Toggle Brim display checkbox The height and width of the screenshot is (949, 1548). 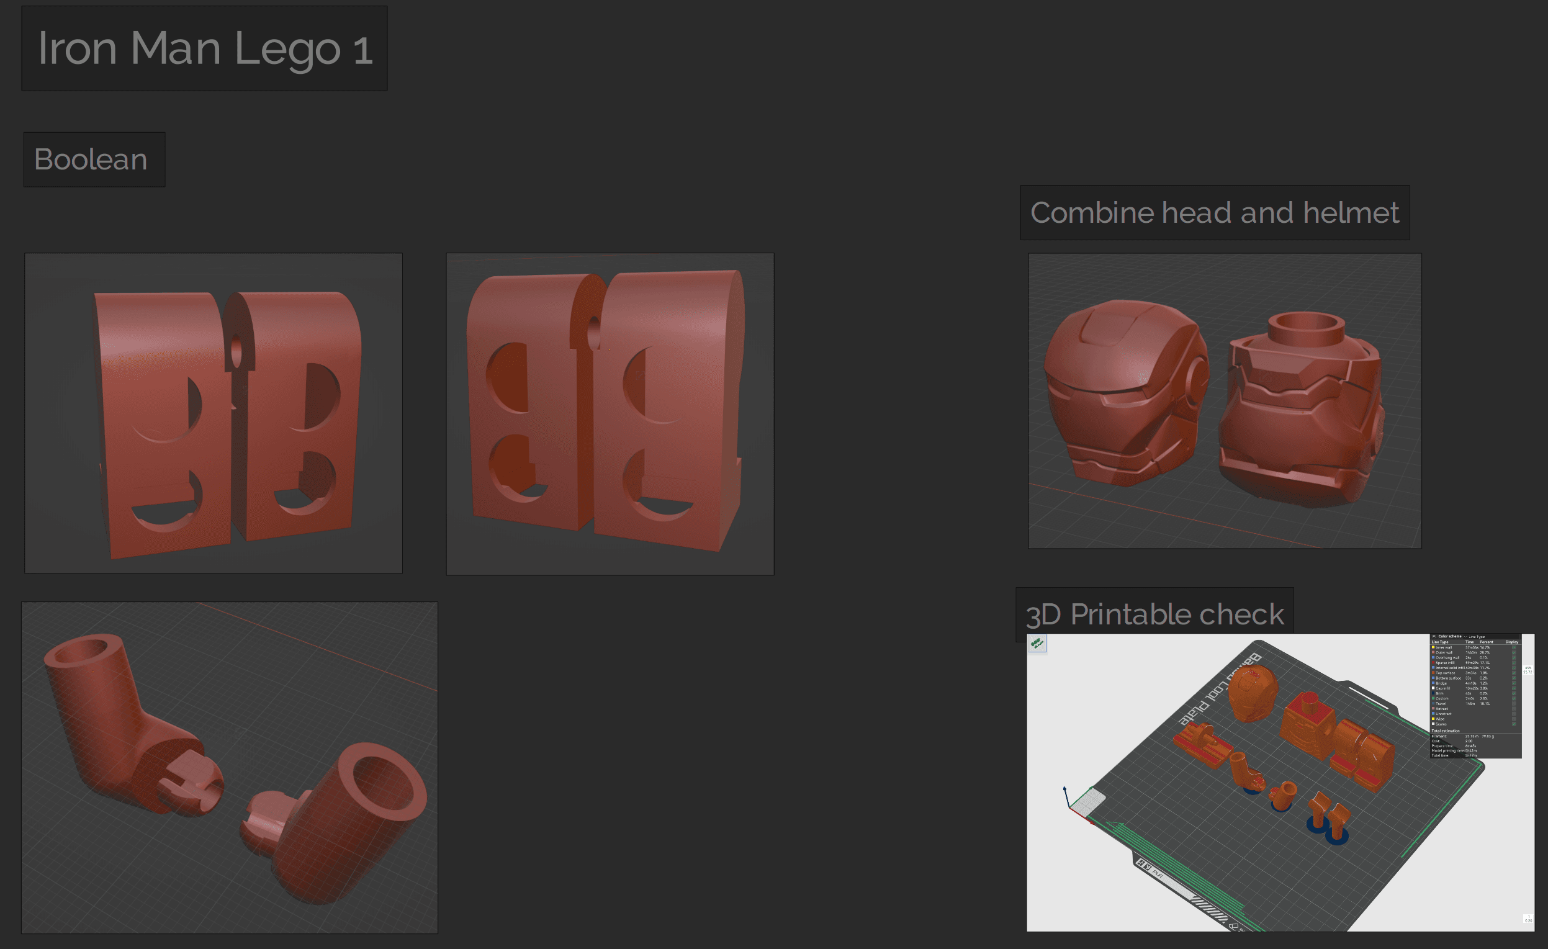(x=1514, y=694)
